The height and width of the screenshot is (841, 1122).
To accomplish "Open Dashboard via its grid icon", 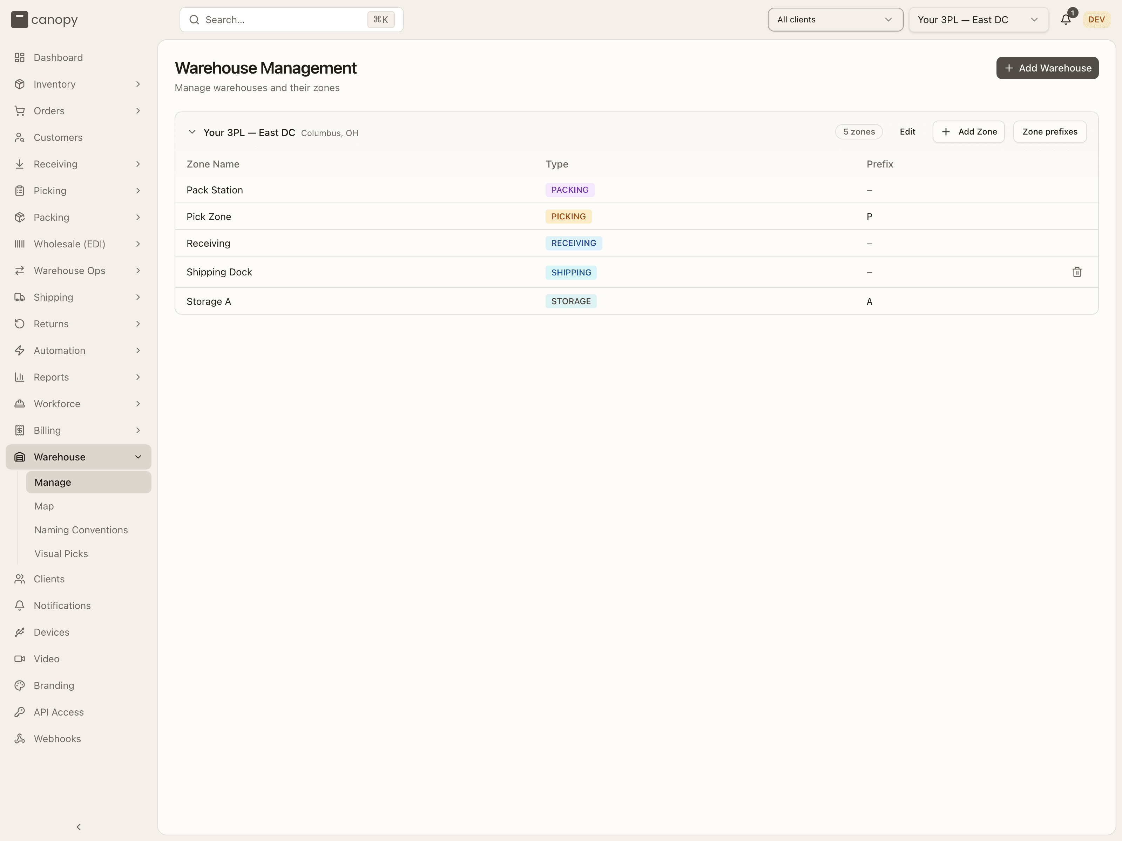I will pyautogui.click(x=20, y=58).
